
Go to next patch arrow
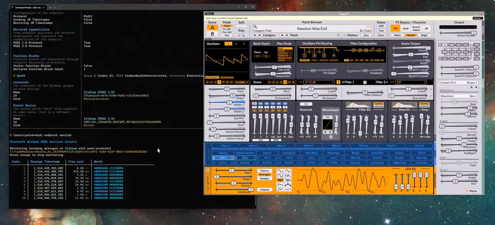click(287, 35)
